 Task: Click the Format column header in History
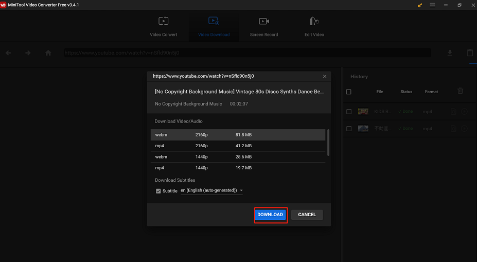click(x=431, y=92)
